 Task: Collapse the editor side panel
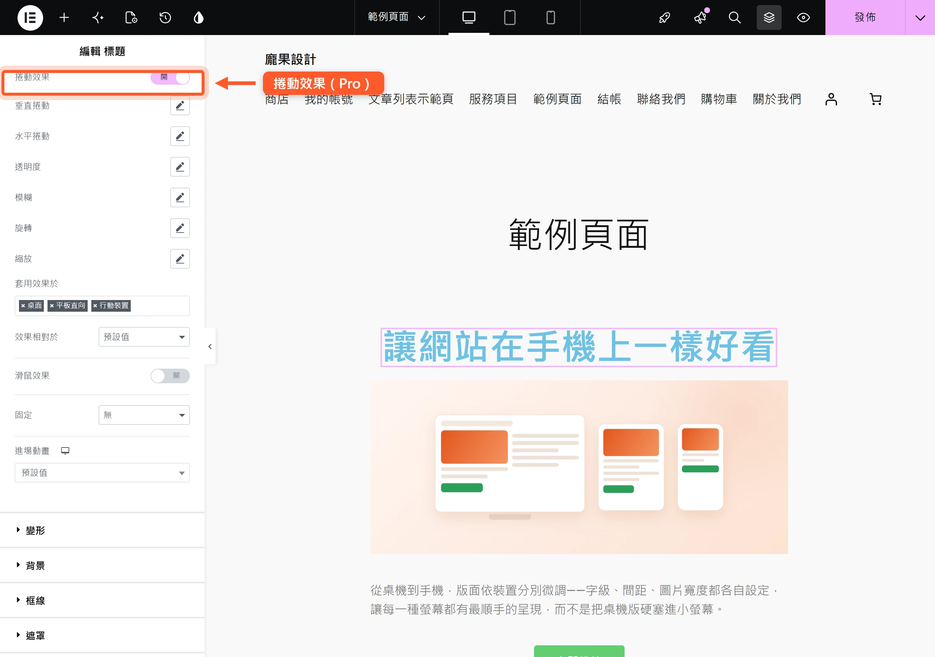(x=210, y=346)
